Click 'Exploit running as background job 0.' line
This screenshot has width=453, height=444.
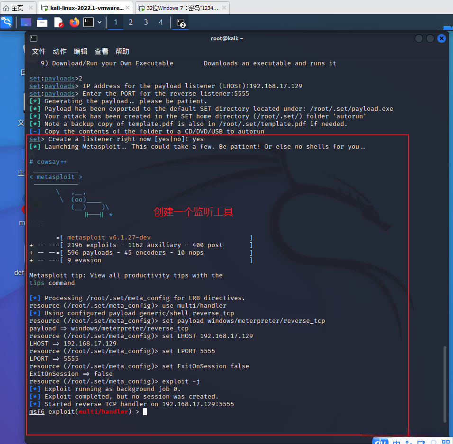[105, 389]
